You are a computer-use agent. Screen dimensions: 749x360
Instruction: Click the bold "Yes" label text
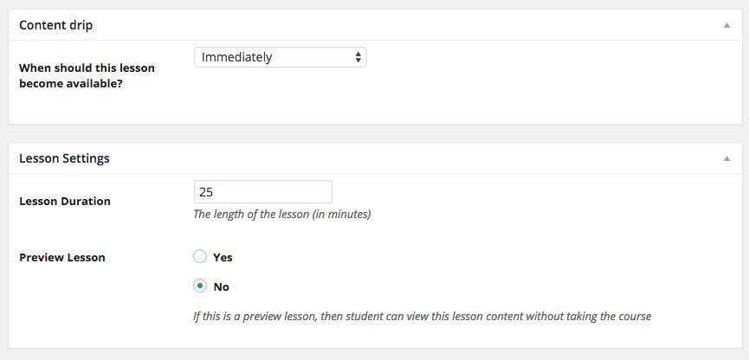tap(223, 257)
